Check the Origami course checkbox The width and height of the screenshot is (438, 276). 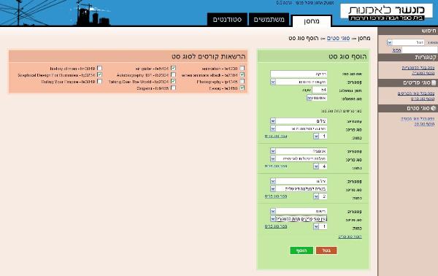coord(173,88)
